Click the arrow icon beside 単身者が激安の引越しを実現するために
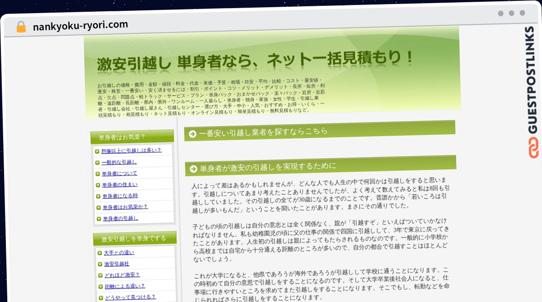Viewport: 542px width, 302px height. [193, 169]
